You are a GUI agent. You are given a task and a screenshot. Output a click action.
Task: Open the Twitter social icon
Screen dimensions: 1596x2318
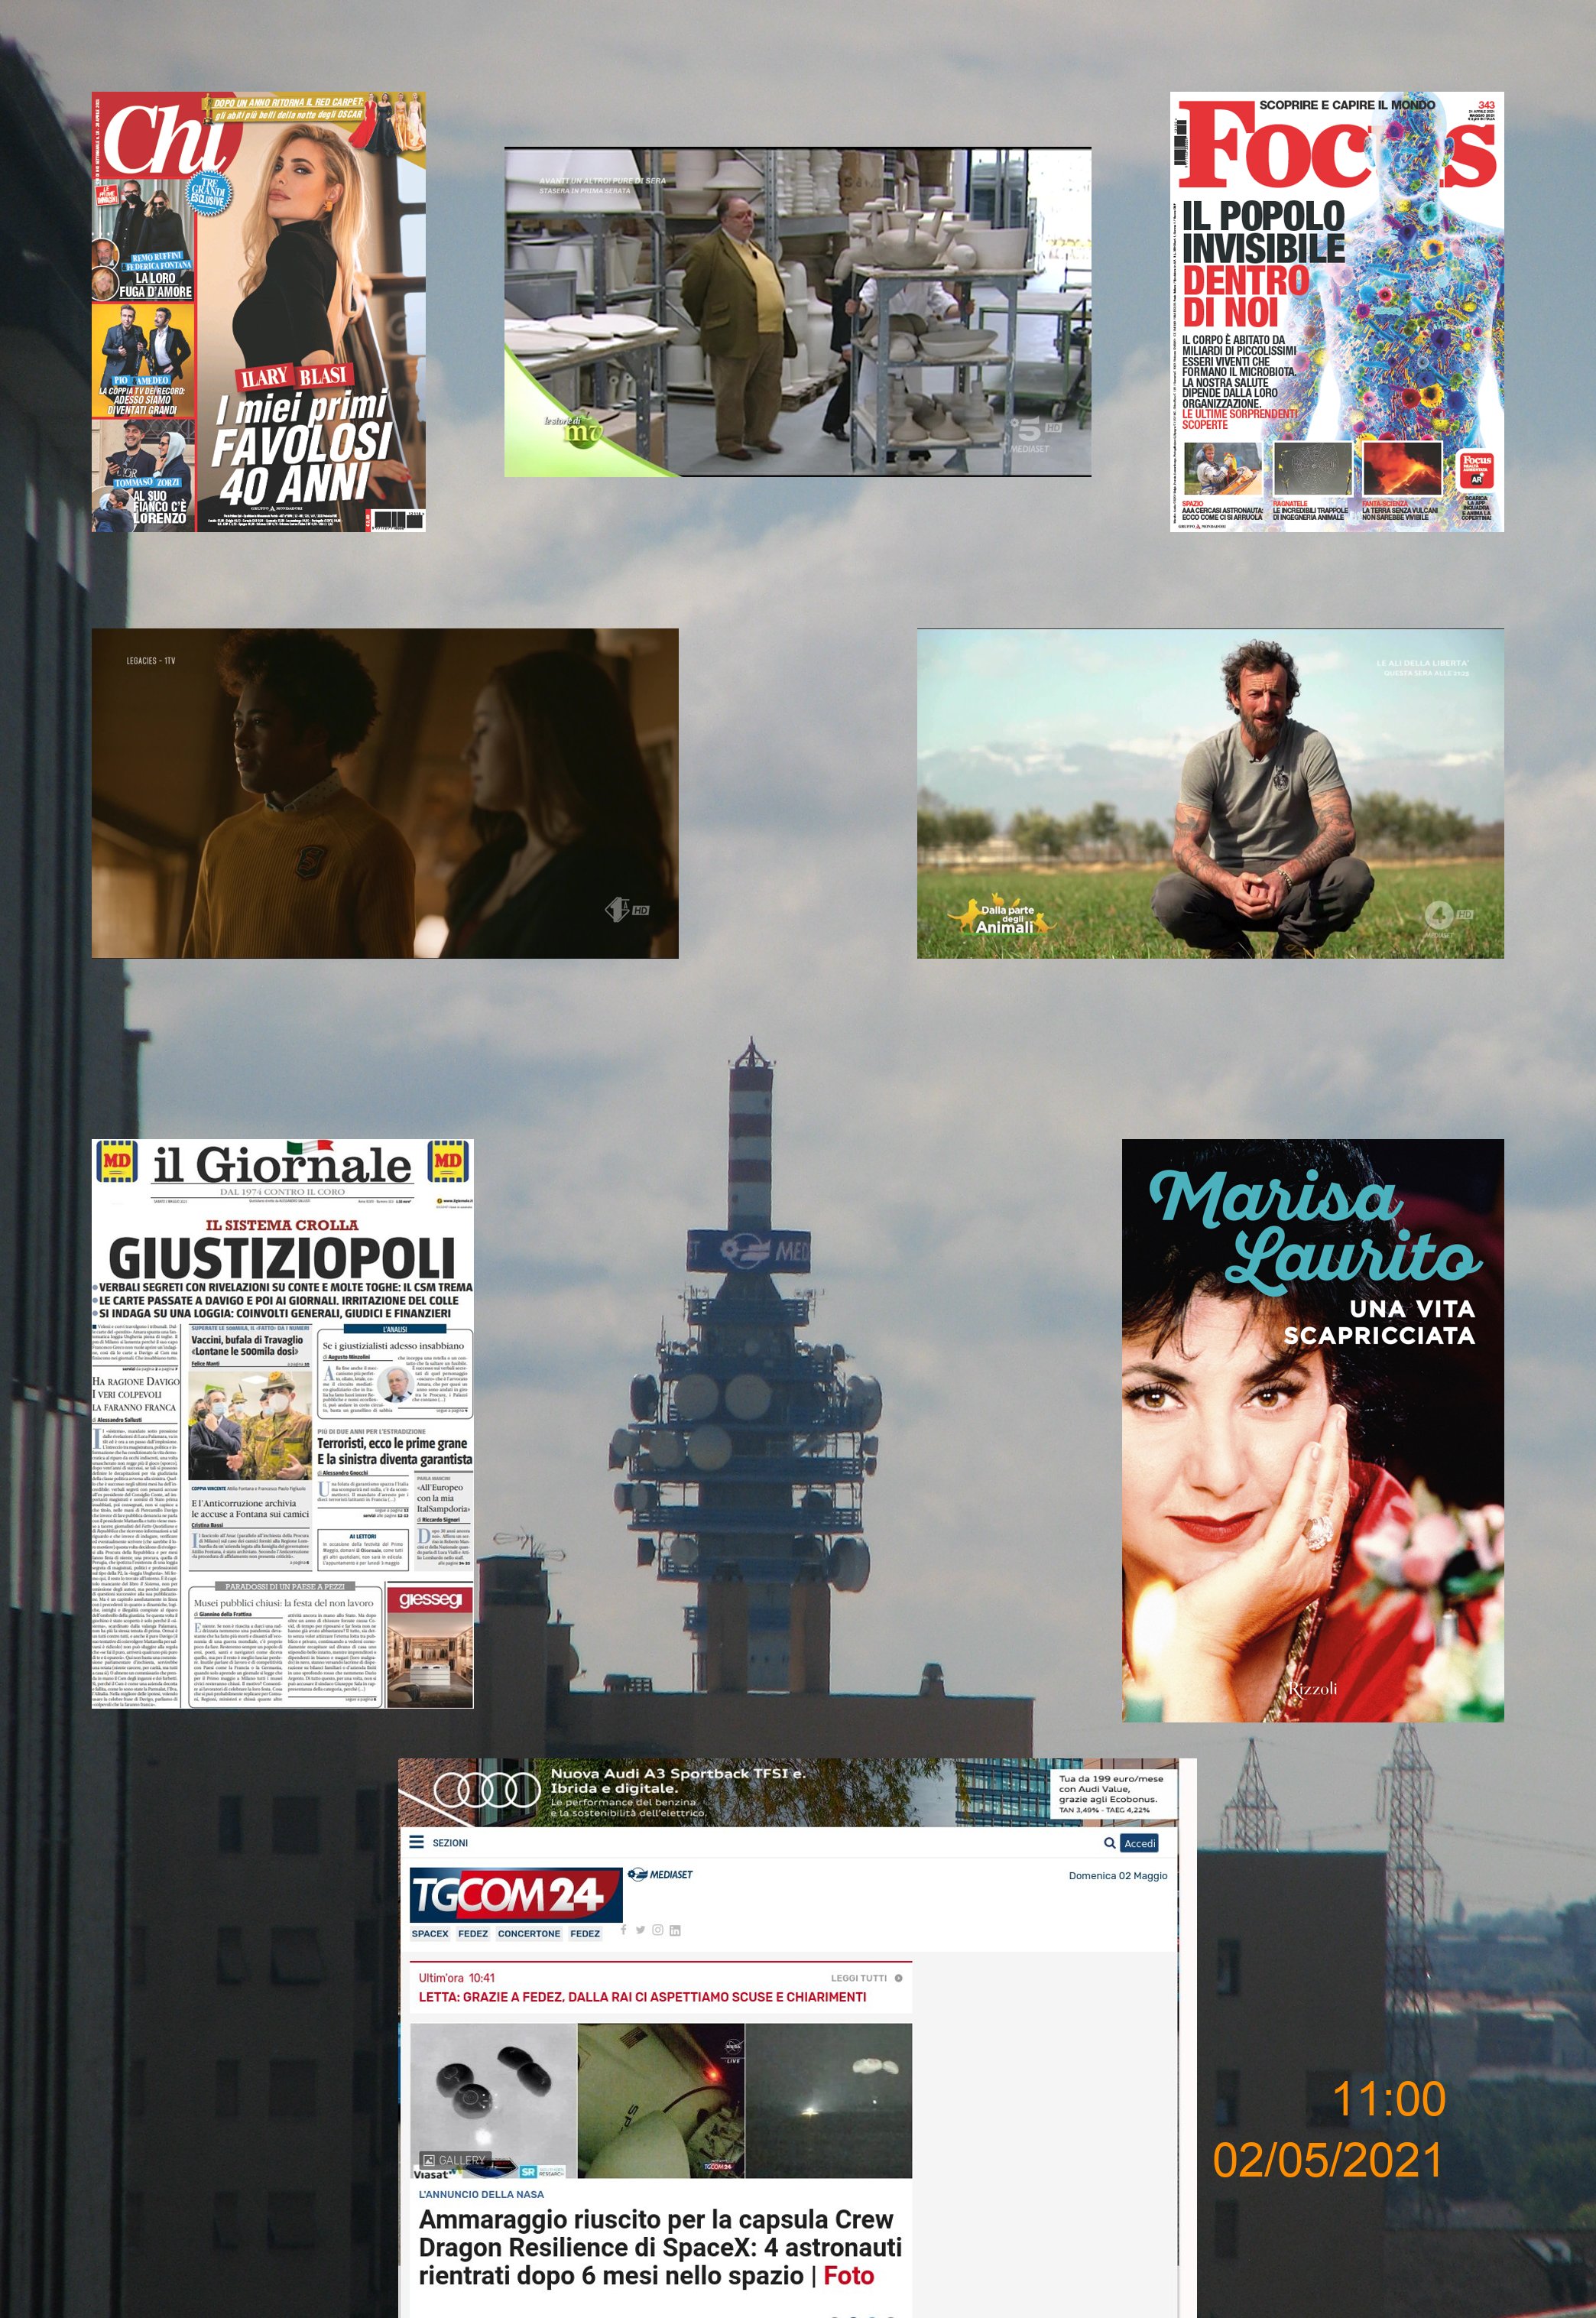640,1929
